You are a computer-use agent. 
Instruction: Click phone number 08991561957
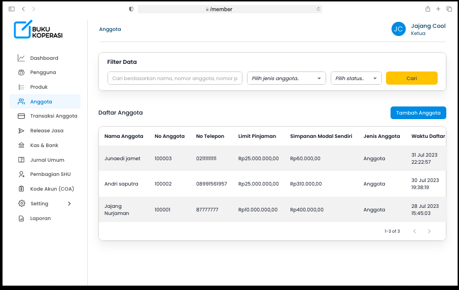(x=211, y=184)
